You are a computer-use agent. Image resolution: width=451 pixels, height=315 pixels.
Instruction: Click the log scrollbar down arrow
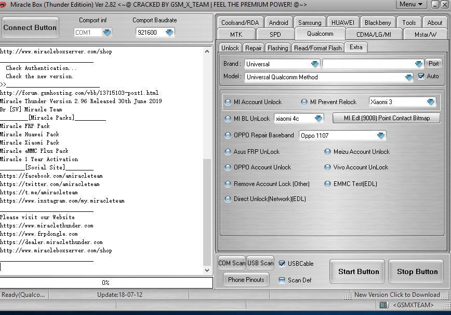(207, 270)
